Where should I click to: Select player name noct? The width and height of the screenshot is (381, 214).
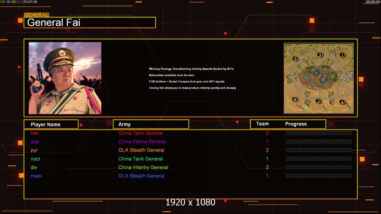point(35,159)
